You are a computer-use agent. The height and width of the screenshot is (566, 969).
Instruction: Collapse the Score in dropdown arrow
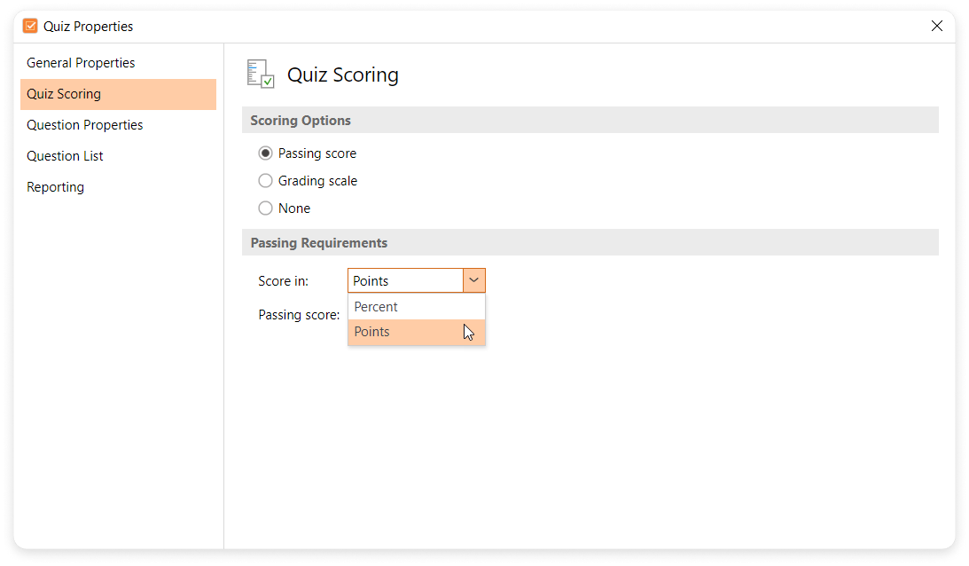[474, 280]
